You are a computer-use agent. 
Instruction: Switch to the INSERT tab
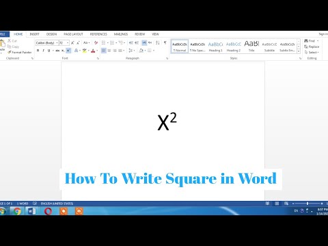coord(35,34)
